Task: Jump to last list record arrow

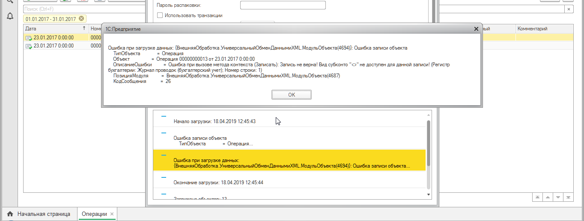Action: pos(568,197)
